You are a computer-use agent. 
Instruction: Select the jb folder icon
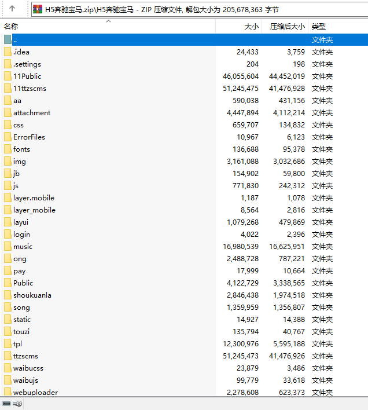(8, 173)
